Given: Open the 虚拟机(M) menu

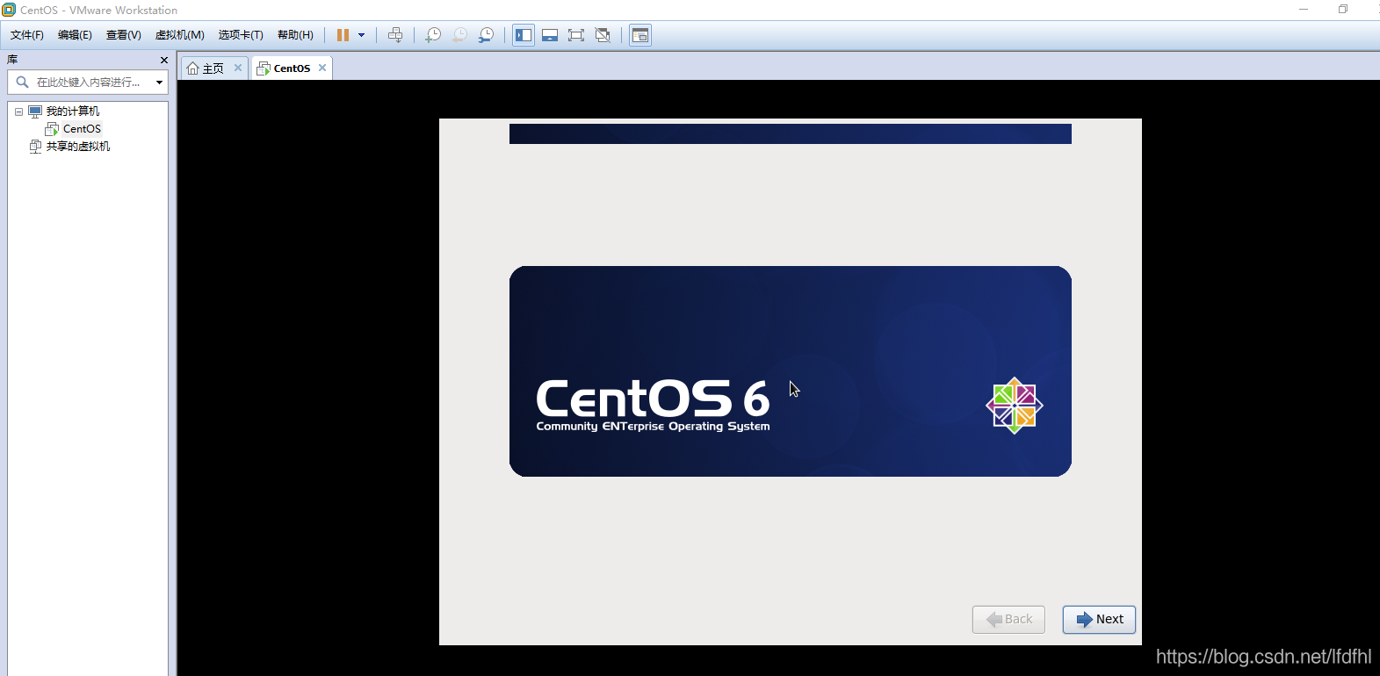Looking at the screenshot, I should point(180,35).
